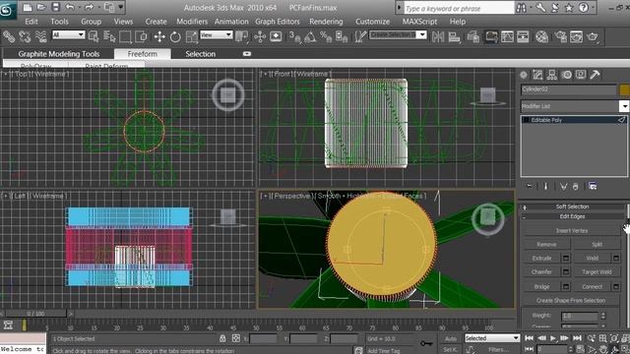Click the Render Production teapot icon
The height and width of the screenshot is (354, 630).
[x=593, y=37]
